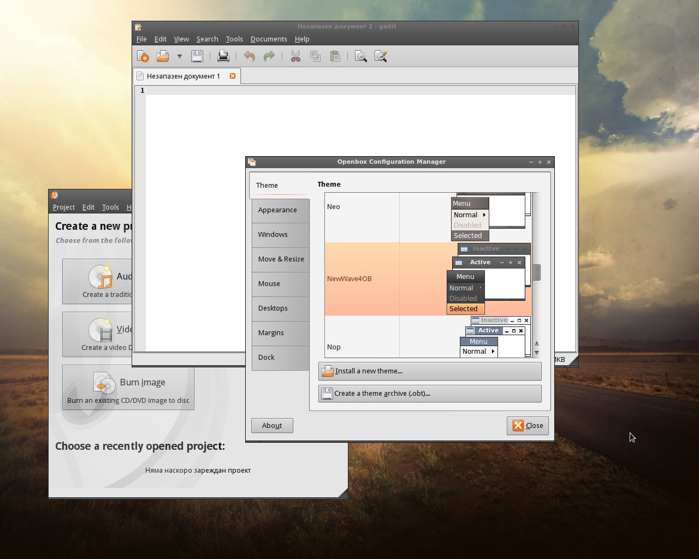This screenshot has height=559, width=699.
Task: Click the Video project button in disc burner
Action: point(97,335)
